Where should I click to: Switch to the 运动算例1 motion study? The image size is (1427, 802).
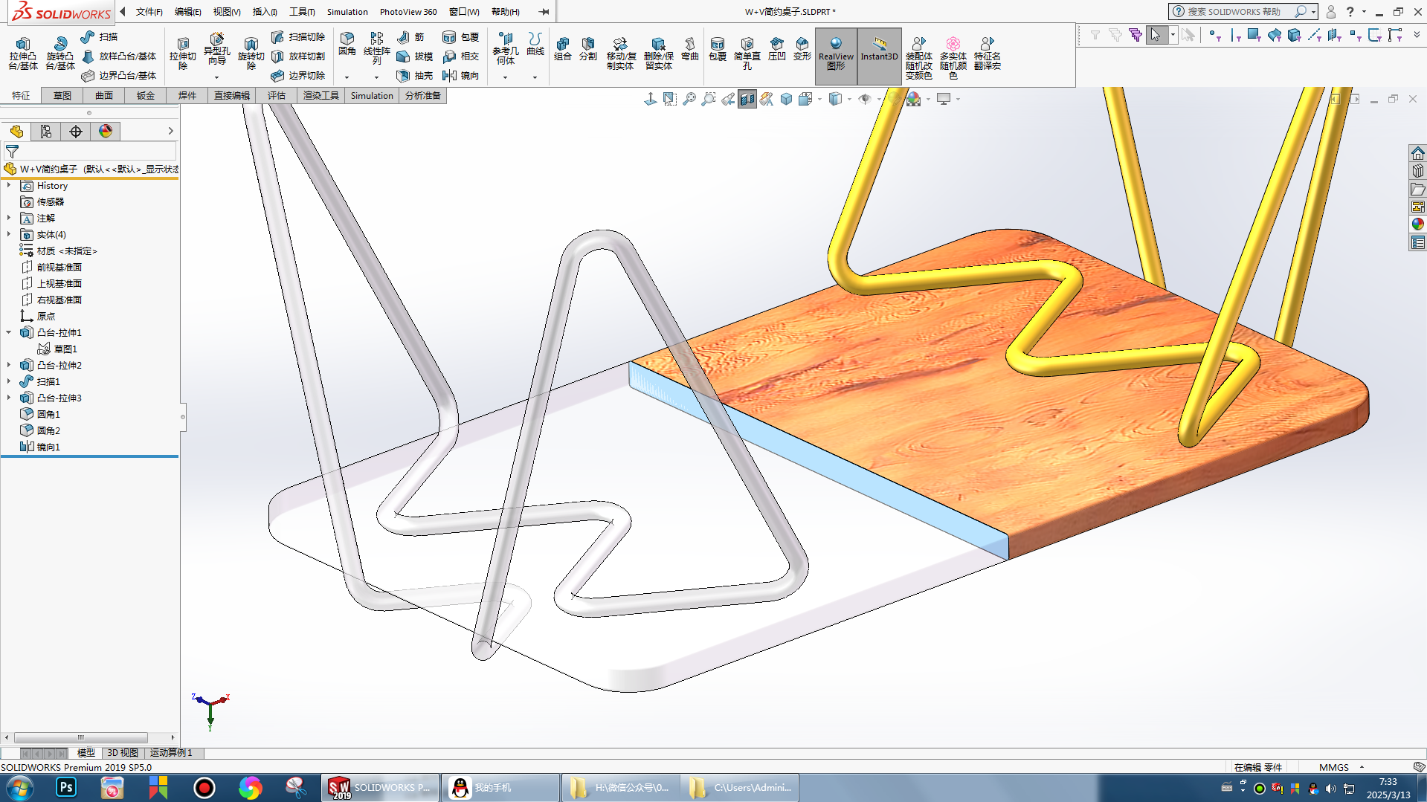pos(171,753)
